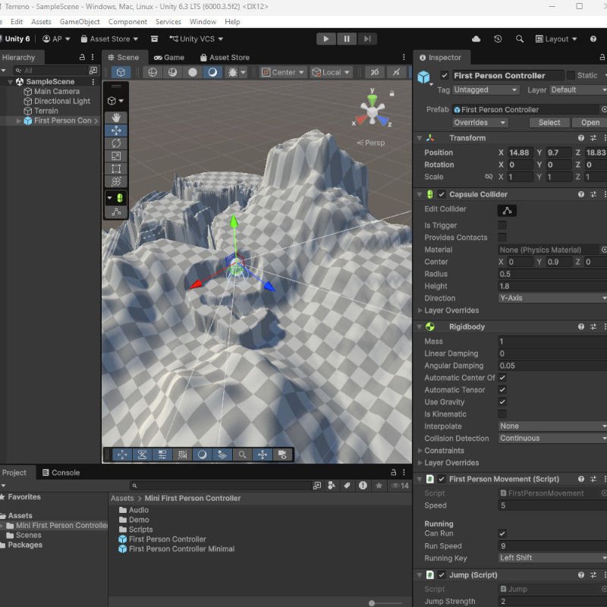The height and width of the screenshot is (607, 607).
Task: Enable Provides Contacts checkbox
Action: pyautogui.click(x=502, y=237)
